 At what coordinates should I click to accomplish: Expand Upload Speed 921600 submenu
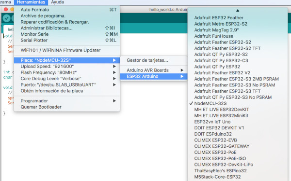67,66
